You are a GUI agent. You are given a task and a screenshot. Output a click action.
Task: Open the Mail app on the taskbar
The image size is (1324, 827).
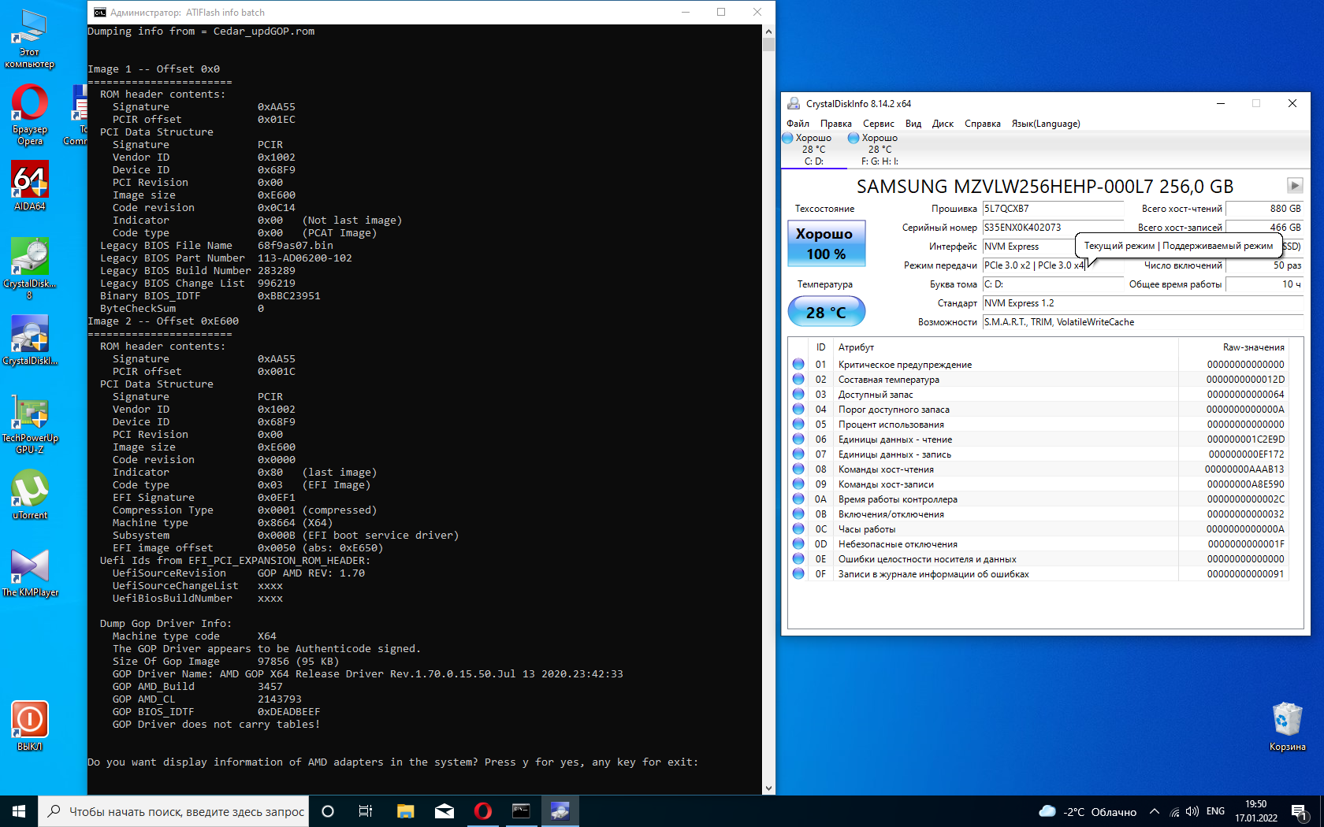pyautogui.click(x=444, y=811)
